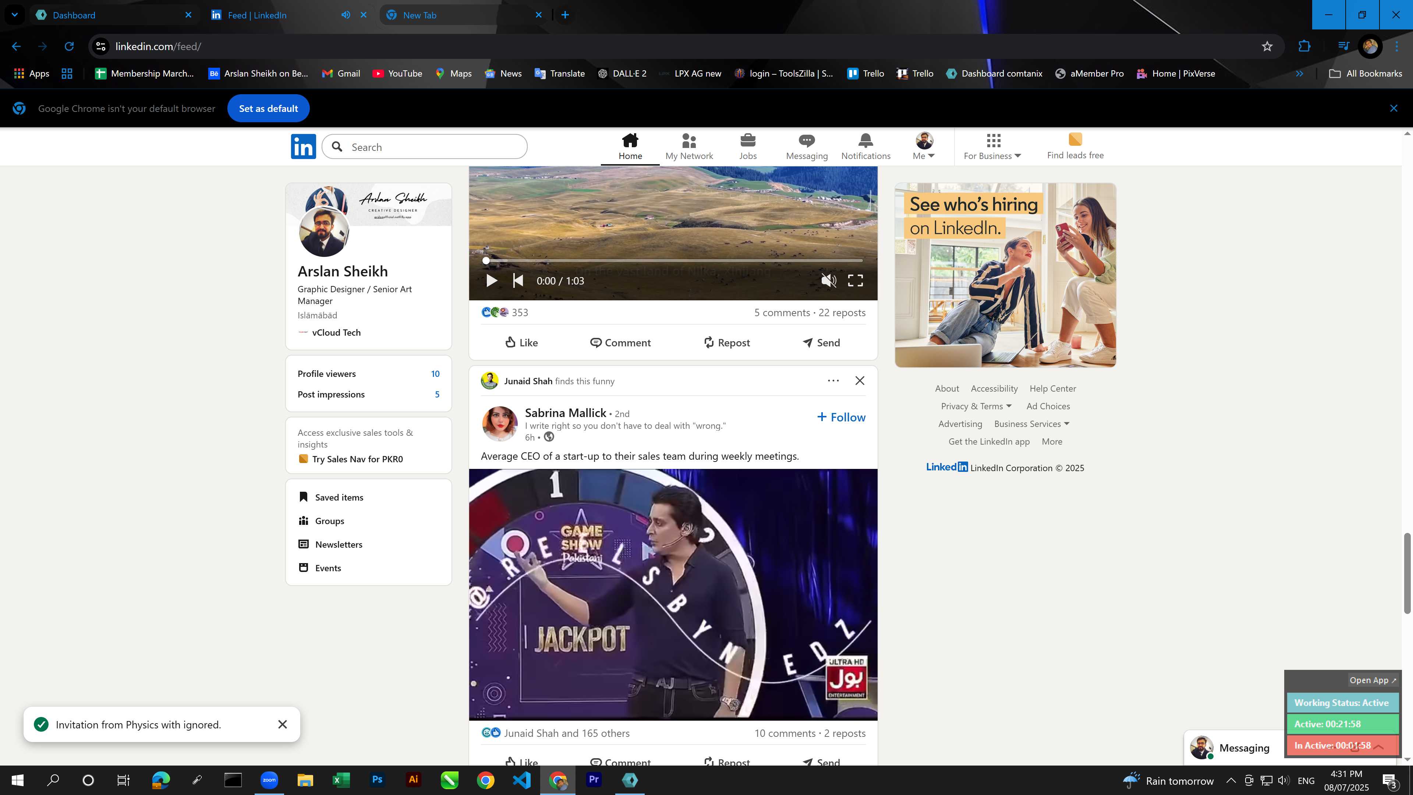Open Saved items in left sidebar
The width and height of the screenshot is (1413, 795).
(331, 498)
